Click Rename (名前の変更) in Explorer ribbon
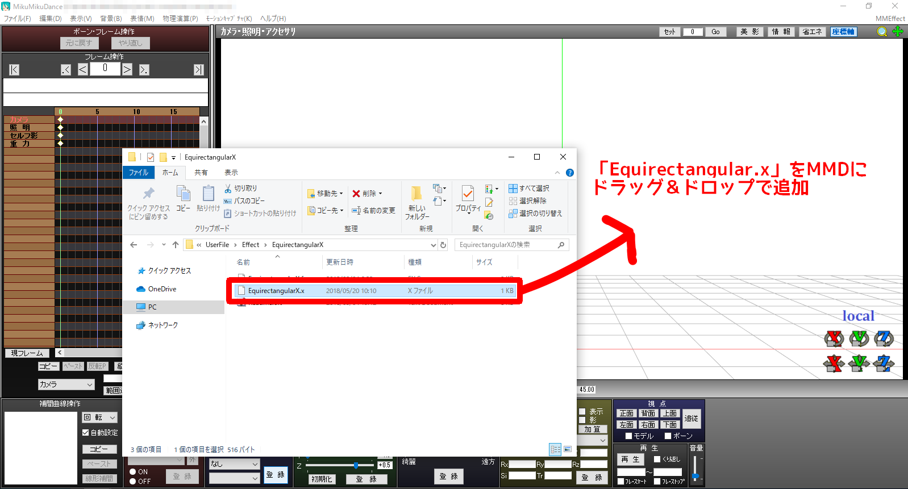This screenshot has width=908, height=489. click(373, 211)
